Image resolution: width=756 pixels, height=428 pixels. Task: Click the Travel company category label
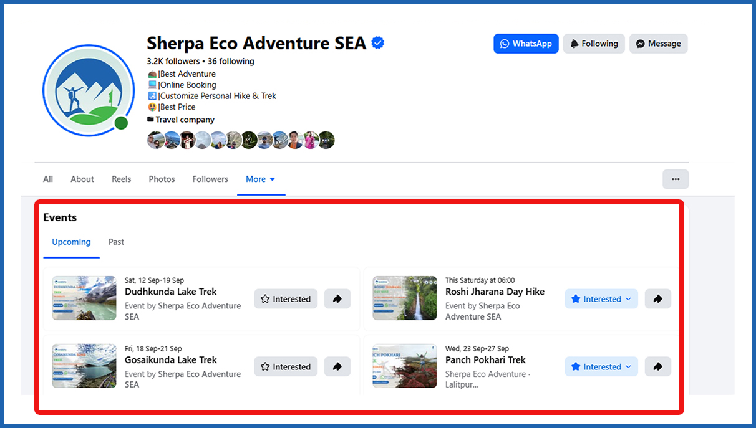(185, 120)
